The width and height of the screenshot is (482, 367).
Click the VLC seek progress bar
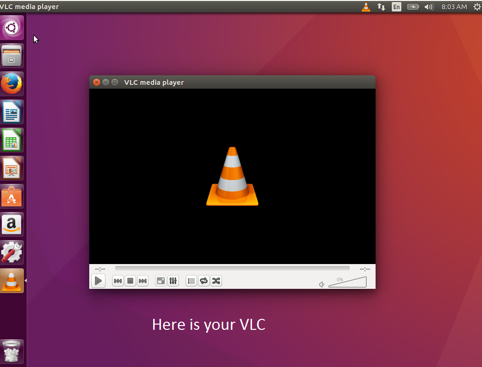pyautogui.click(x=232, y=268)
